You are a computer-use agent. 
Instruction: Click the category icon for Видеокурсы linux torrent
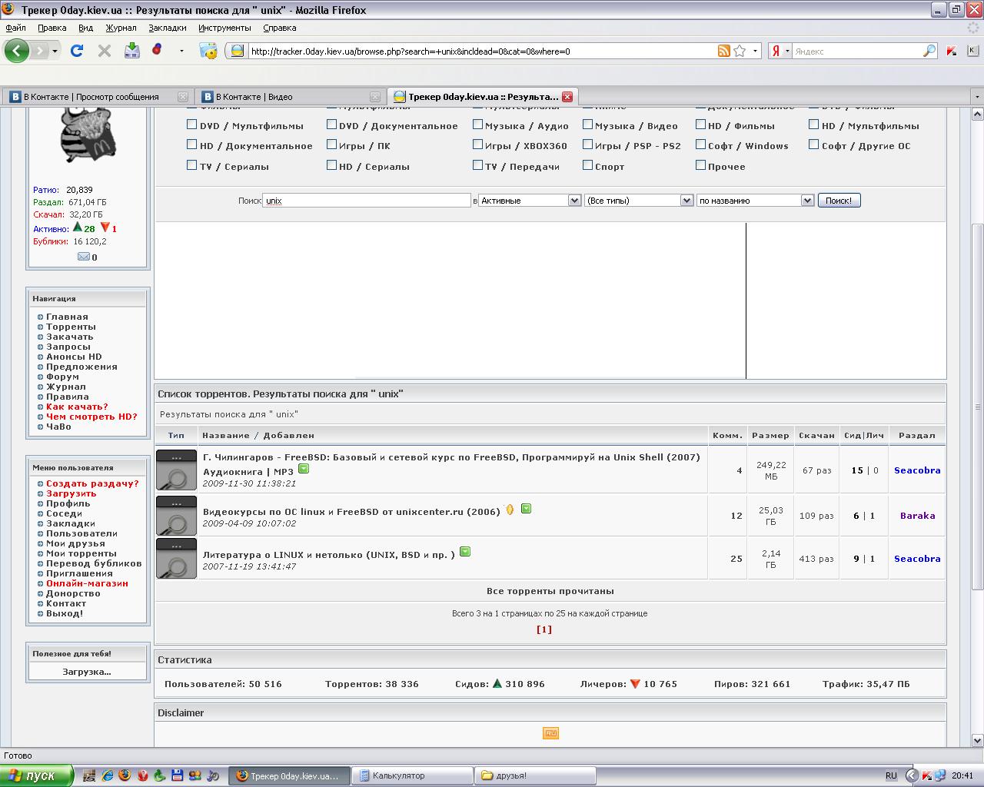[176, 515]
